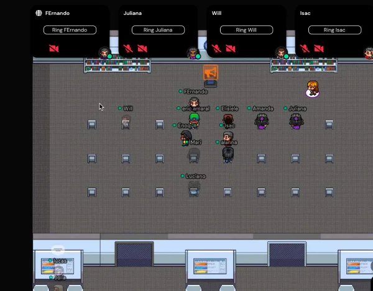Click the globe icon beside FErnando's name
The image size is (373, 291).
[x=39, y=13]
